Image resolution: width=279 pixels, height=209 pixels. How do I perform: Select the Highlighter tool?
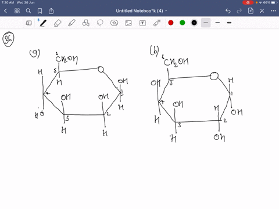tap(71, 23)
